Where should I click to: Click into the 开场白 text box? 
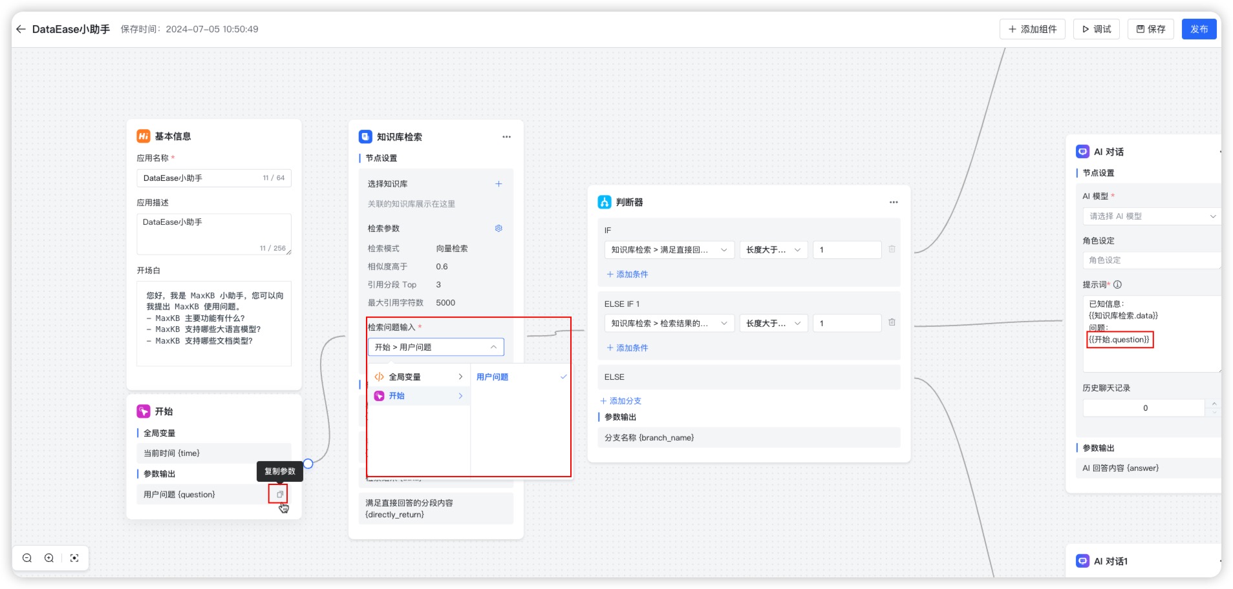(213, 324)
